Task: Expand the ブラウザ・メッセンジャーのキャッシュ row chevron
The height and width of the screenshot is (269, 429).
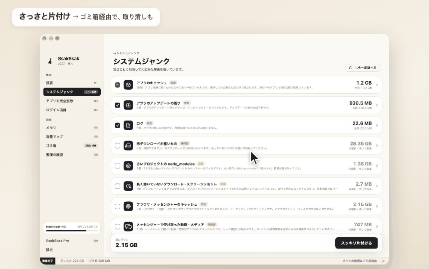Action: point(377,206)
